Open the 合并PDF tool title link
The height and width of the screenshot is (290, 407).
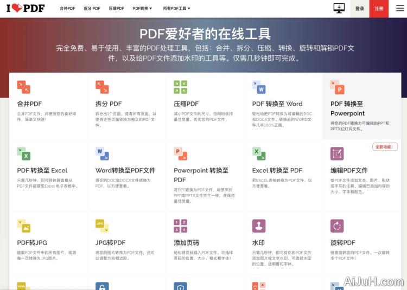[x=29, y=104]
